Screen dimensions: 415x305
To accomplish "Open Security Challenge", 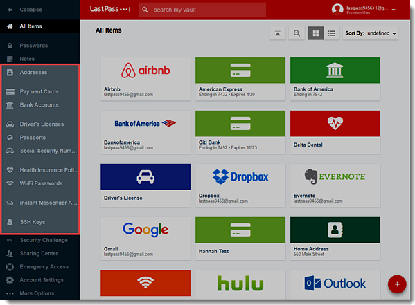I will tap(44, 240).
